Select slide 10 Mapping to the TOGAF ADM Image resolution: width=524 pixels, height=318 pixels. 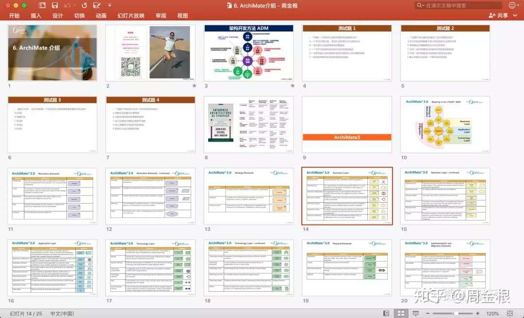tap(445, 125)
